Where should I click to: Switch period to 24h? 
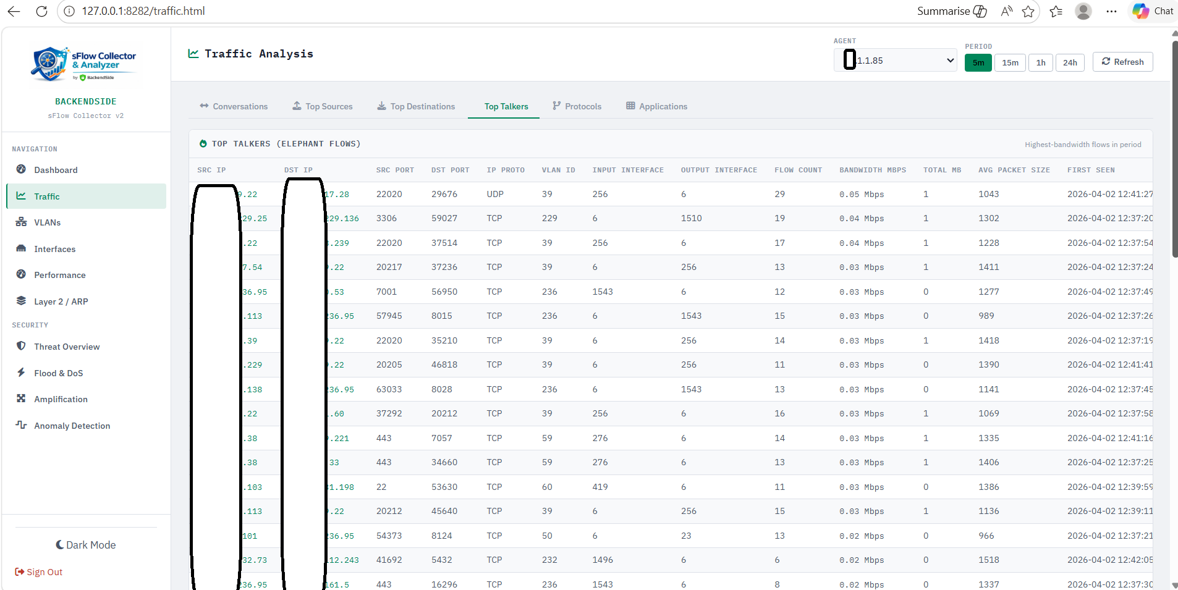1070,62
